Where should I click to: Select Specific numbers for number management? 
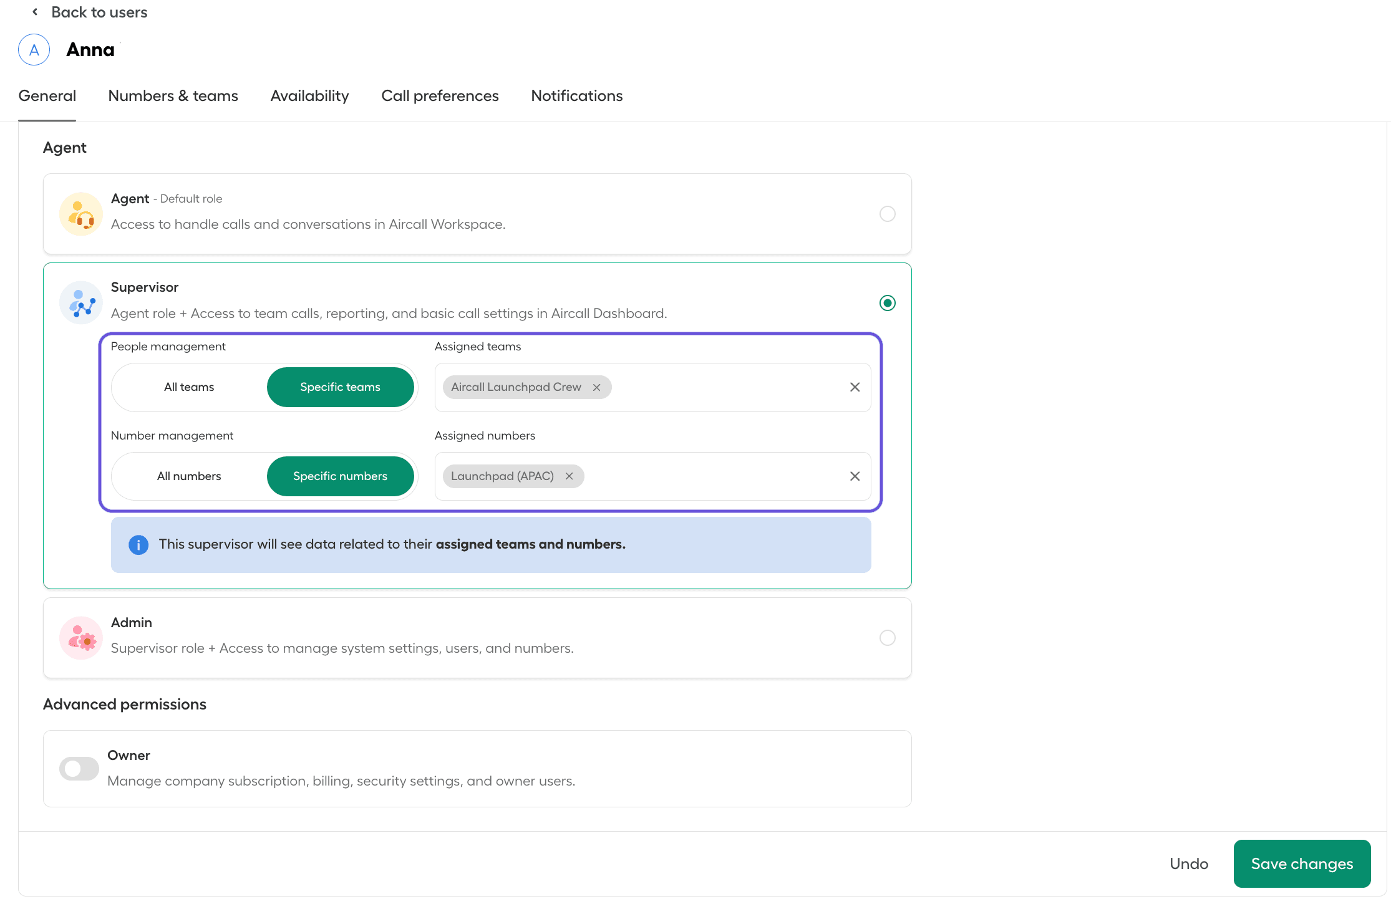(340, 476)
